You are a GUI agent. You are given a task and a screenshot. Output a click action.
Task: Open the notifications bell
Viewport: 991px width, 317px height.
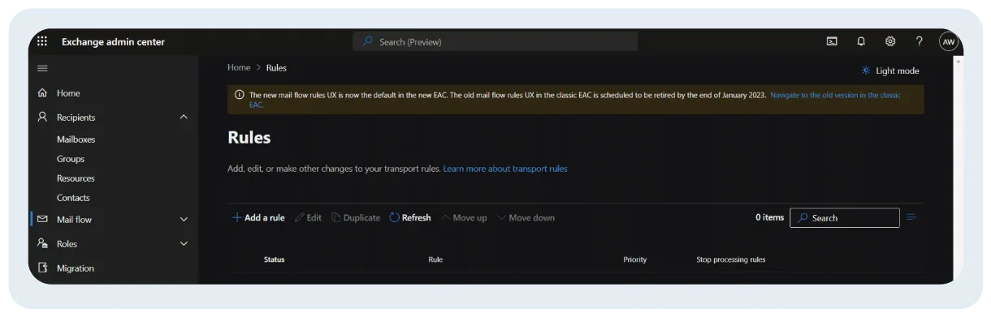point(861,42)
